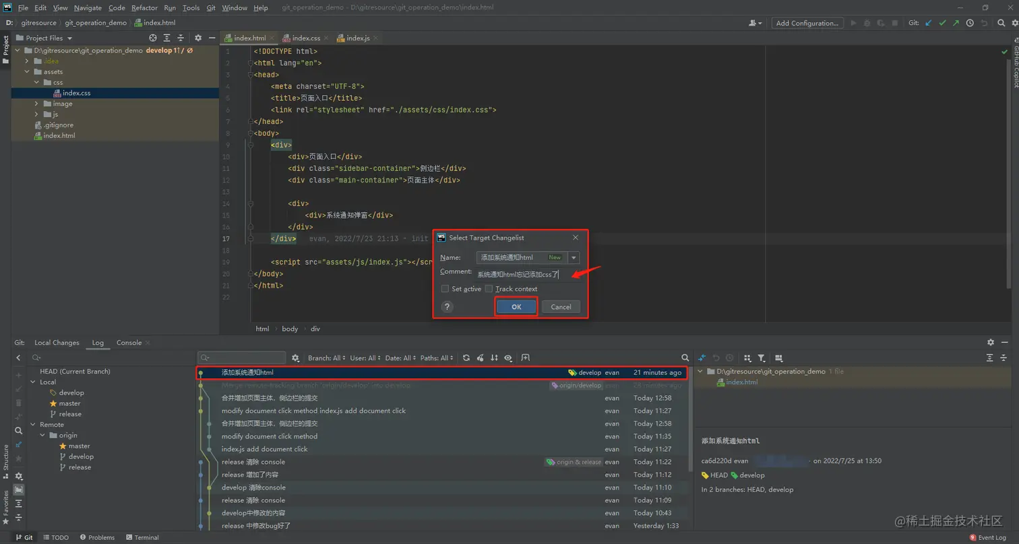Click layout/view options icon in commit details toolbar

[778, 358]
